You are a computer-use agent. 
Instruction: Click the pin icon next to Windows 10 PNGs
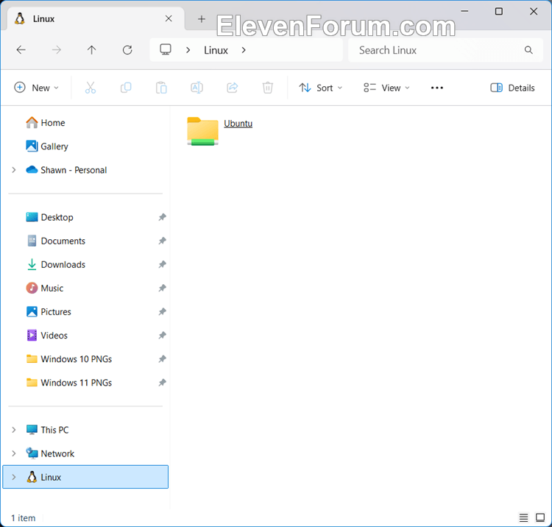coord(162,358)
